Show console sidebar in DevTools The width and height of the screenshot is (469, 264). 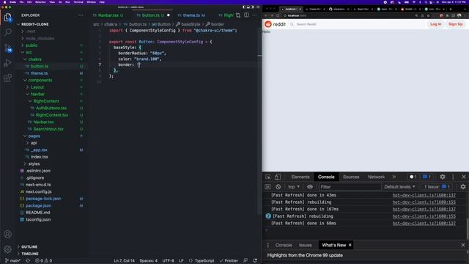(x=267, y=187)
